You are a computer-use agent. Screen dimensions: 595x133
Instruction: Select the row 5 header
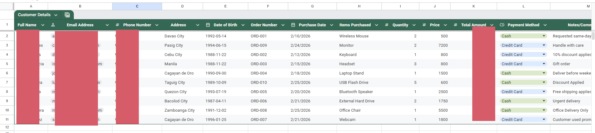point(7,64)
